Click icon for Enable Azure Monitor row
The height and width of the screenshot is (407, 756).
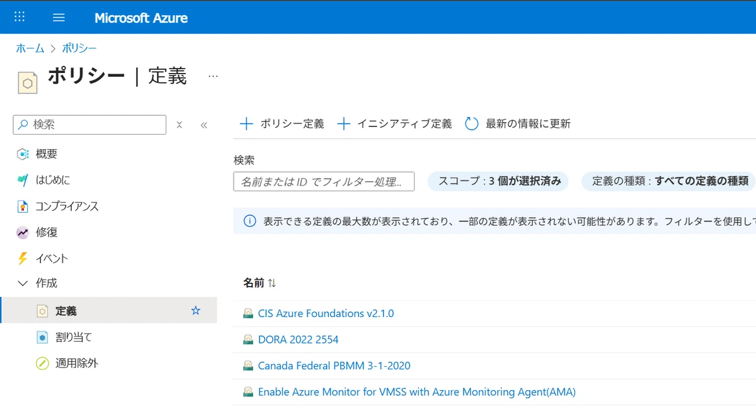pyautogui.click(x=248, y=392)
